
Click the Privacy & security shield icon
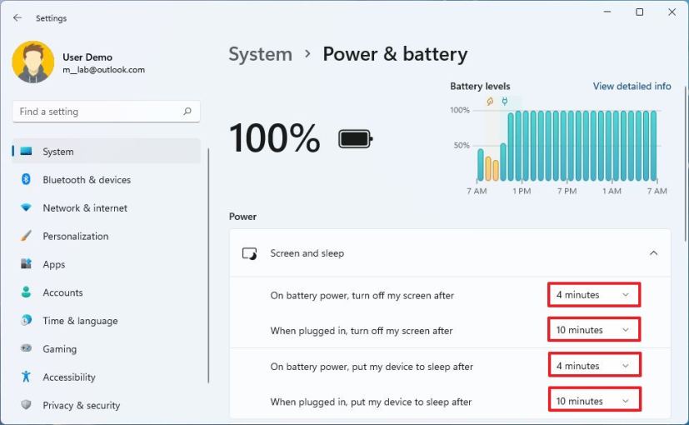pos(26,405)
